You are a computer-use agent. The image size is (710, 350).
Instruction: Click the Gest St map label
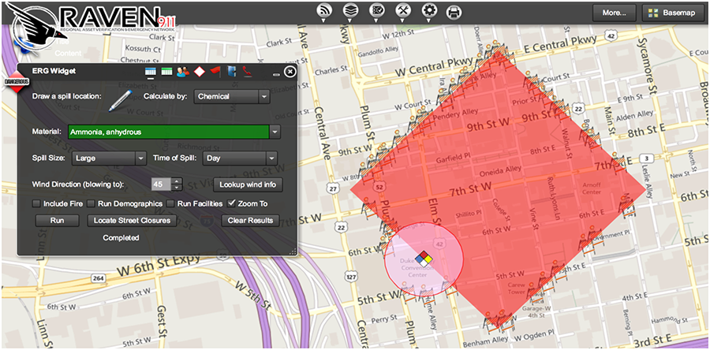click(161, 320)
